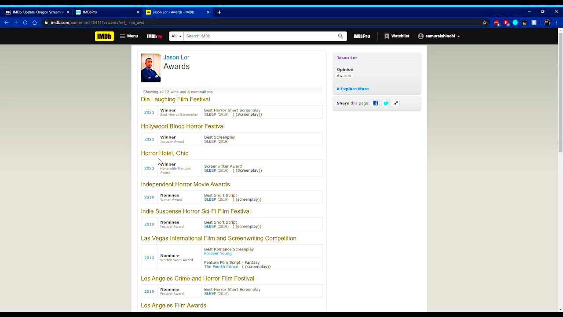
Task: Open SLEEP link under Best Horror Short Screenplay 2020
Action: [210, 114]
